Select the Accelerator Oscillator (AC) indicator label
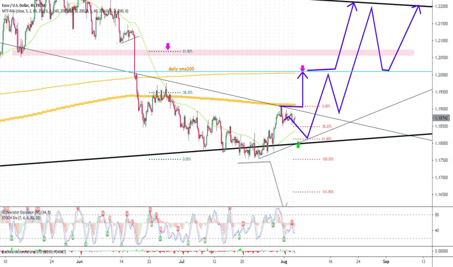This screenshot has width=453, height=267. click(x=27, y=213)
